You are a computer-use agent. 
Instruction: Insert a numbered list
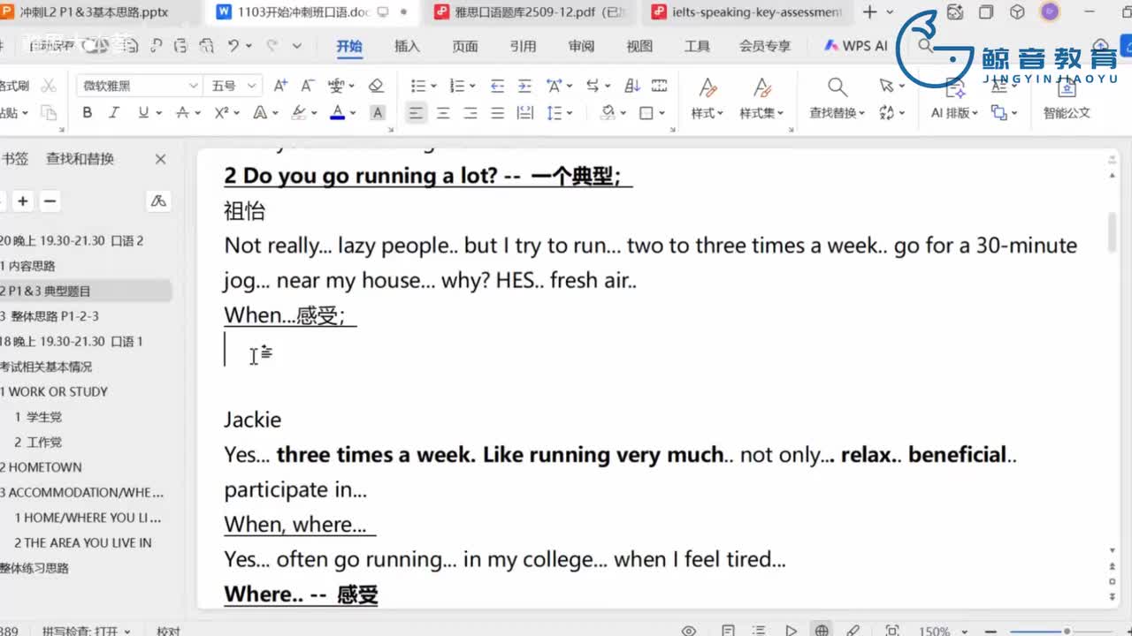pyautogui.click(x=457, y=86)
